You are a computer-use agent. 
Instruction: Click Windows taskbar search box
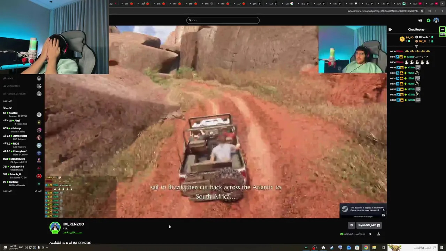[413, 248]
